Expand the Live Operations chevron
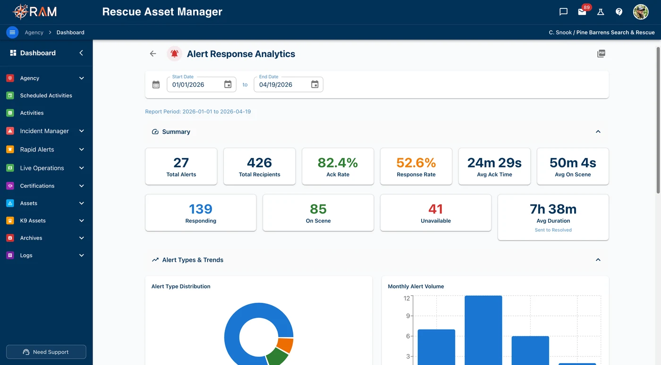Viewport: 661px width, 365px height. (x=81, y=168)
